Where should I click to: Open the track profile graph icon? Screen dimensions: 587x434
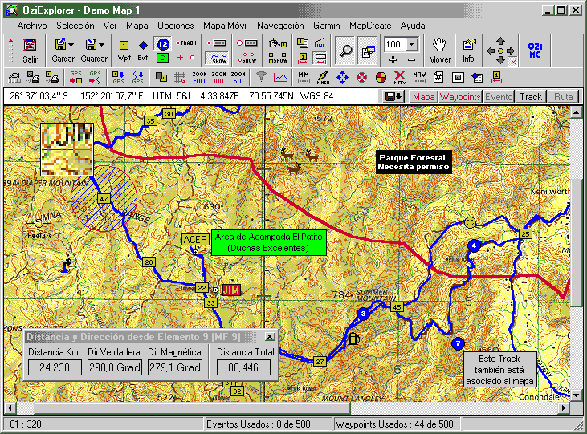coord(281,78)
